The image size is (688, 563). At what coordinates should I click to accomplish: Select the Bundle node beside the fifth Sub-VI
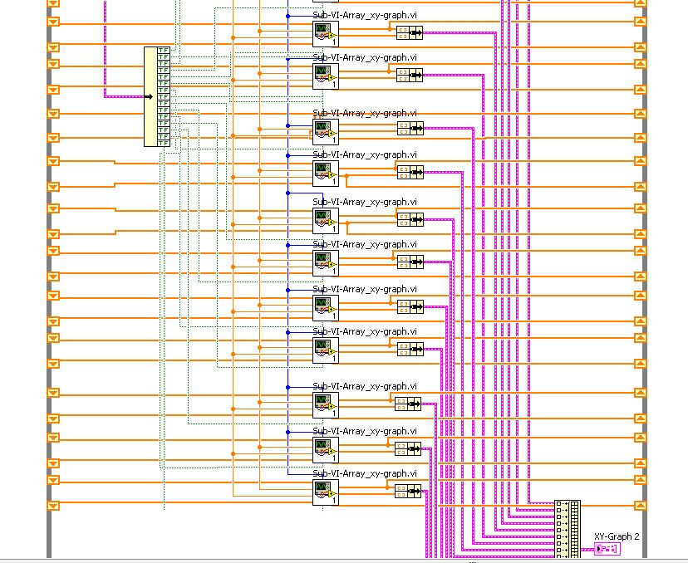click(x=410, y=219)
